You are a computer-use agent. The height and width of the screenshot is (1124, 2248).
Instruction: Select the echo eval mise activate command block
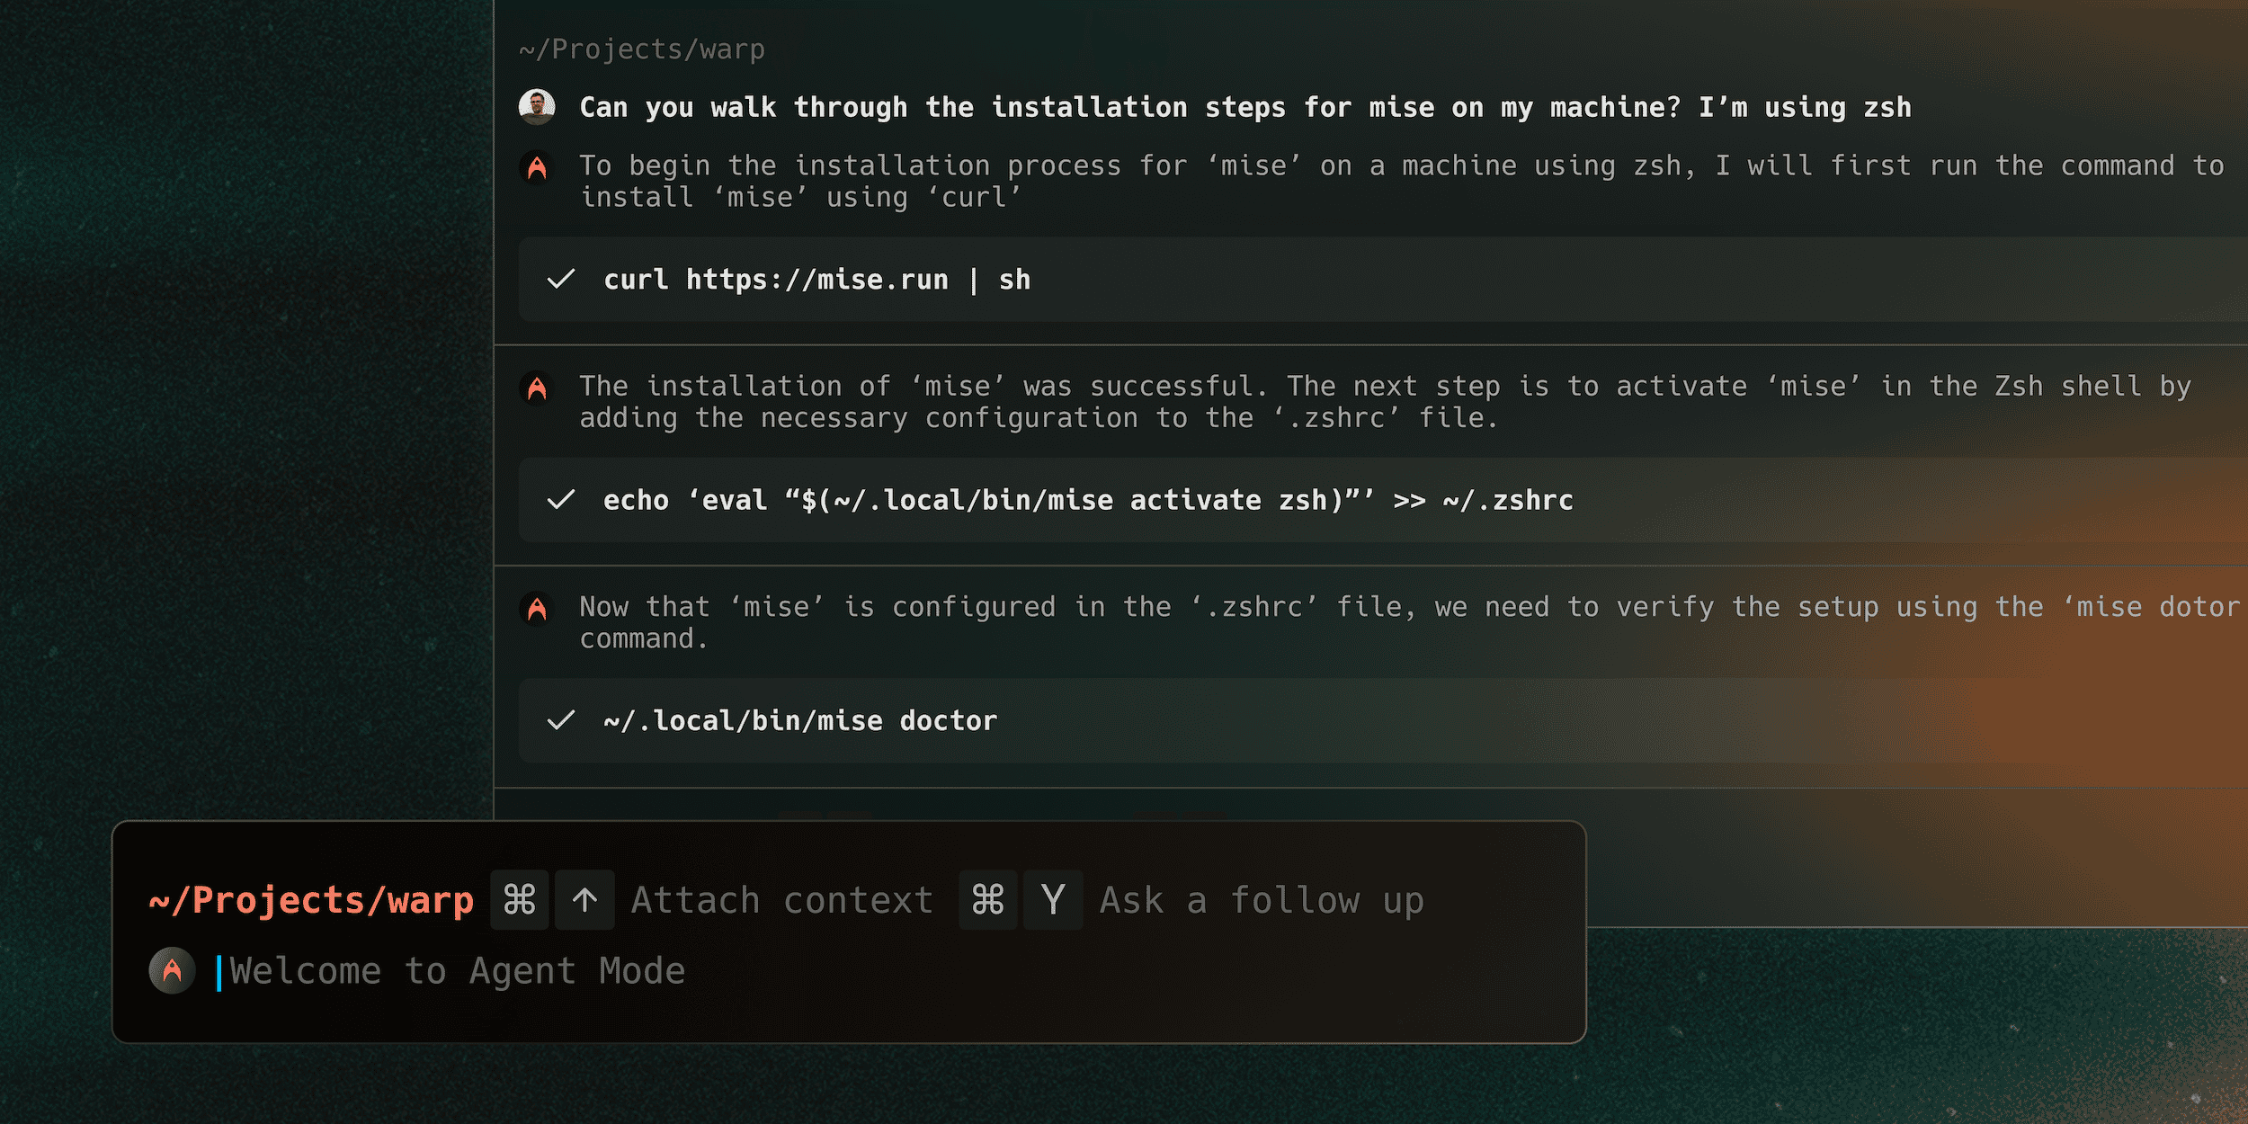point(1088,501)
